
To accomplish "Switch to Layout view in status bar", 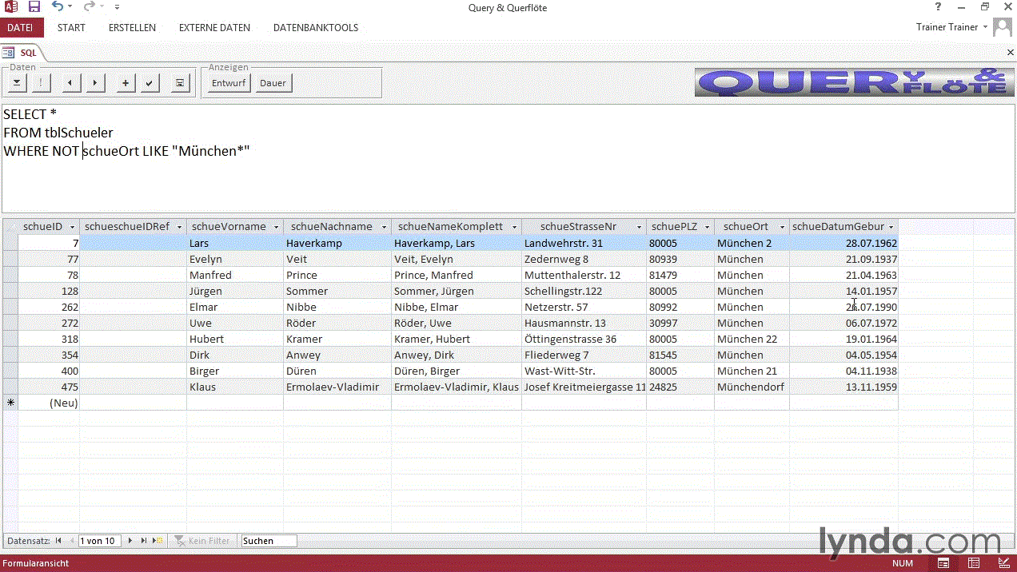I will pos(974,563).
